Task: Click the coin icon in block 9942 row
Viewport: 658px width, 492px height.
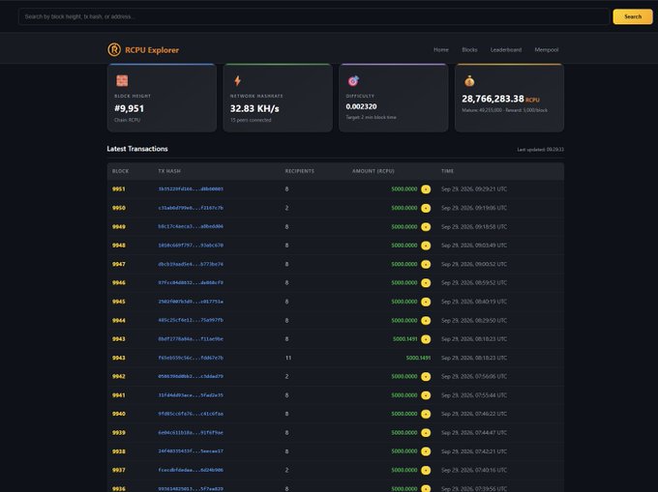Action: pos(426,376)
